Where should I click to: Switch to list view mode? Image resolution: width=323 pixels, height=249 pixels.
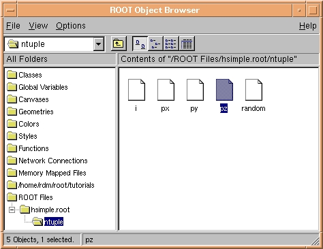171,44
